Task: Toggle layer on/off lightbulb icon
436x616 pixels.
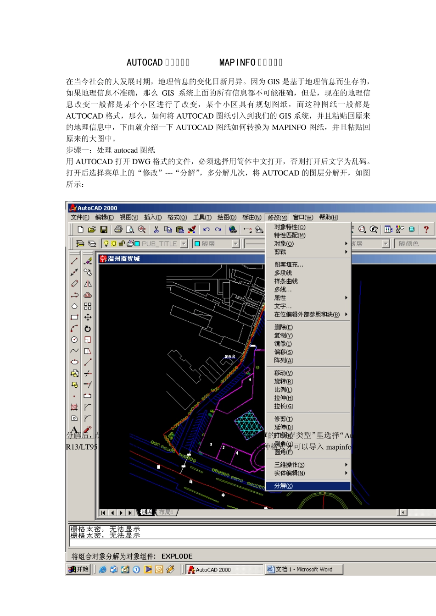Action: 106,244
